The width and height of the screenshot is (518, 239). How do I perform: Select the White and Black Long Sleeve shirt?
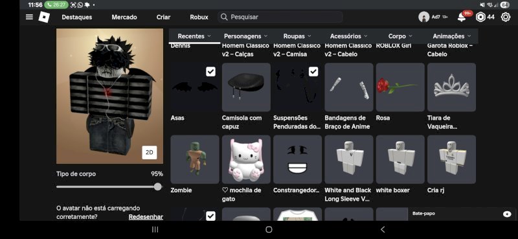click(349, 159)
